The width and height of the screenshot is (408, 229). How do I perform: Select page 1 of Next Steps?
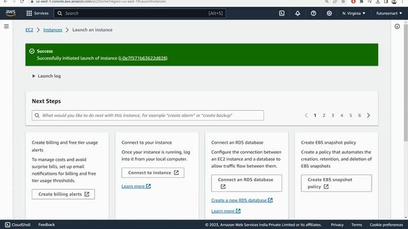click(x=315, y=115)
